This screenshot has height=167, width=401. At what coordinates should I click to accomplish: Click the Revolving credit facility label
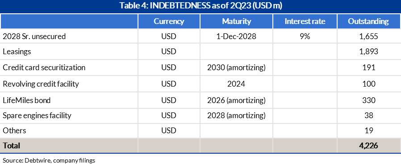[41, 84]
